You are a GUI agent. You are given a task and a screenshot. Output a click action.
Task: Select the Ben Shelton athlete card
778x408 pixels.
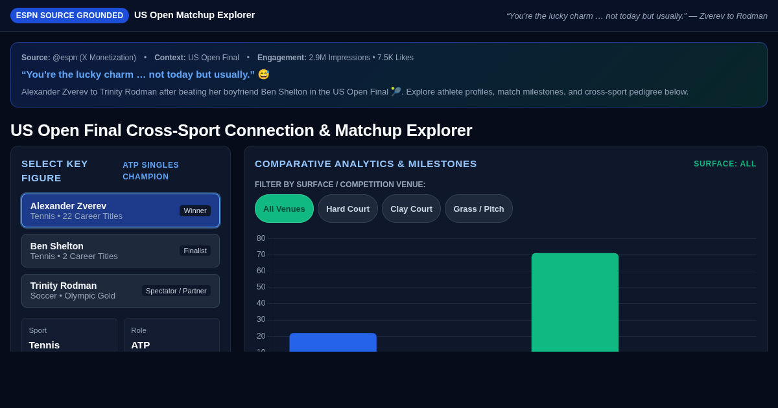(x=121, y=251)
